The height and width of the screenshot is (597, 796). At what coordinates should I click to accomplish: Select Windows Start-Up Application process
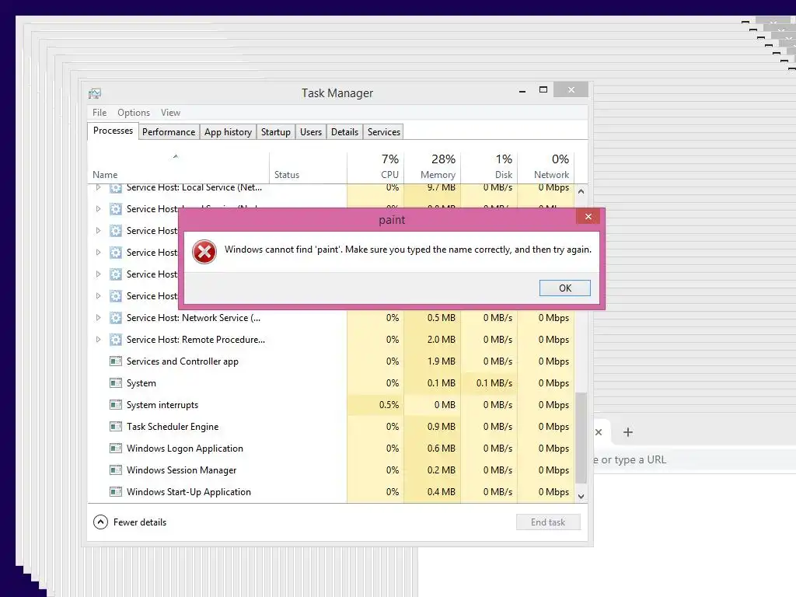coord(331,492)
